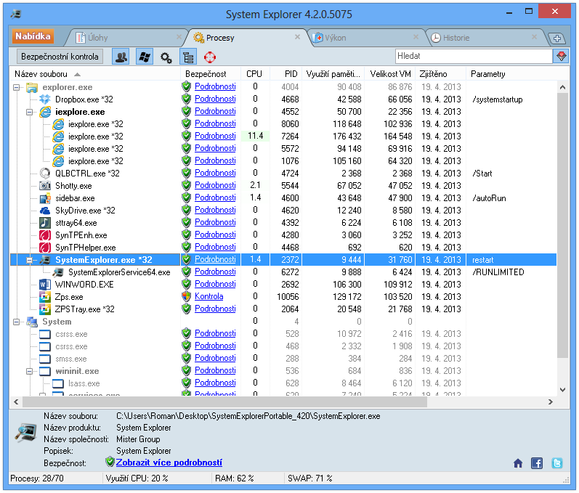Click the SWAP: 71 % status entry
Screen dimensions: 579x493
point(310,478)
